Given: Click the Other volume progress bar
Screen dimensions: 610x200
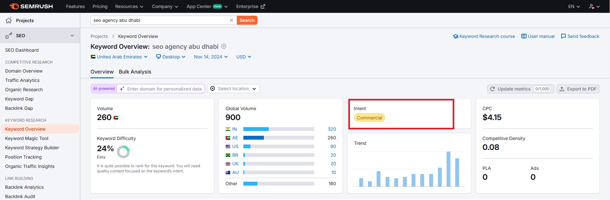Looking at the screenshot, I should pos(279,184).
